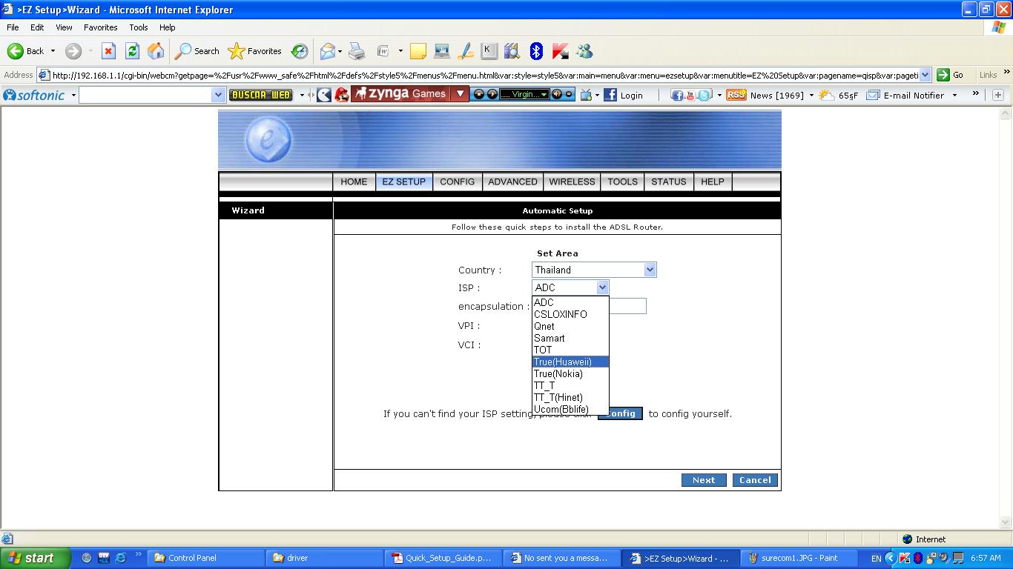
Task: Choose TOT in the ISP list
Action: 543,350
